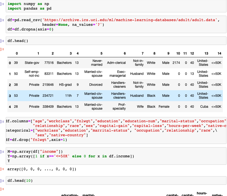Viewport: 227px width, 196px height.
Task: Click the Divorced cell in row 2
Action: (x=96, y=85)
